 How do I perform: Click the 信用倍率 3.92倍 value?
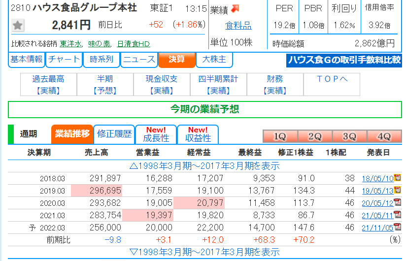379,25
